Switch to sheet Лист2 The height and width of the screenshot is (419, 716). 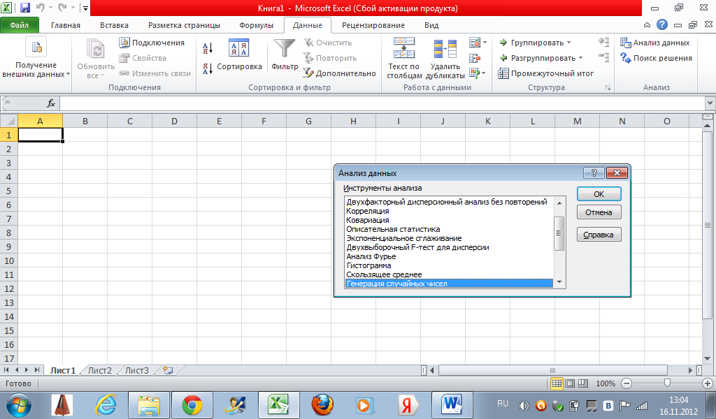[x=99, y=370]
